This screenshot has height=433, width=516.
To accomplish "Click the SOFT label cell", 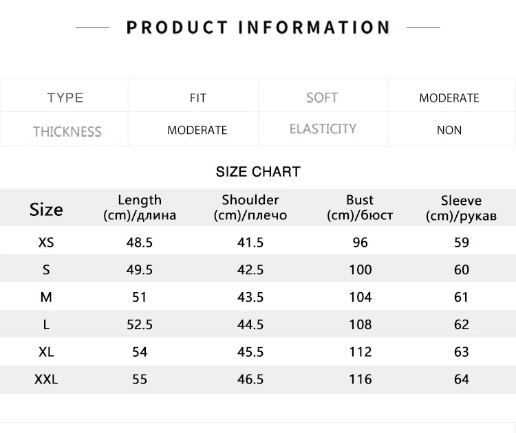I will tap(322, 98).
